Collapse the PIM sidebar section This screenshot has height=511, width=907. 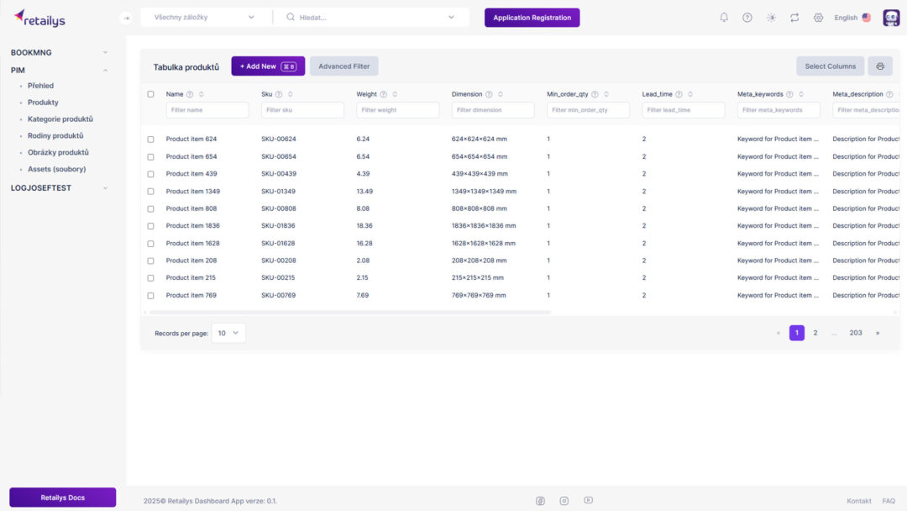104,70
